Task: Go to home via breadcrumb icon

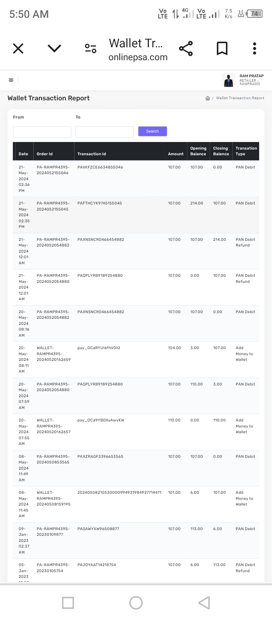Action: (207, 98)
